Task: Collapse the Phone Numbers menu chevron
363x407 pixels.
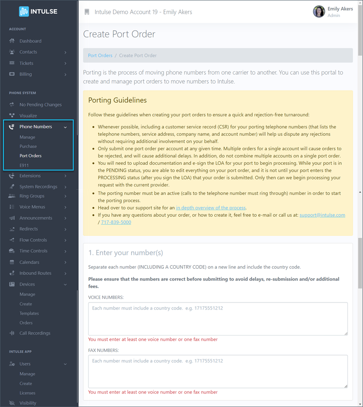Action: click(x=65, y=127)
